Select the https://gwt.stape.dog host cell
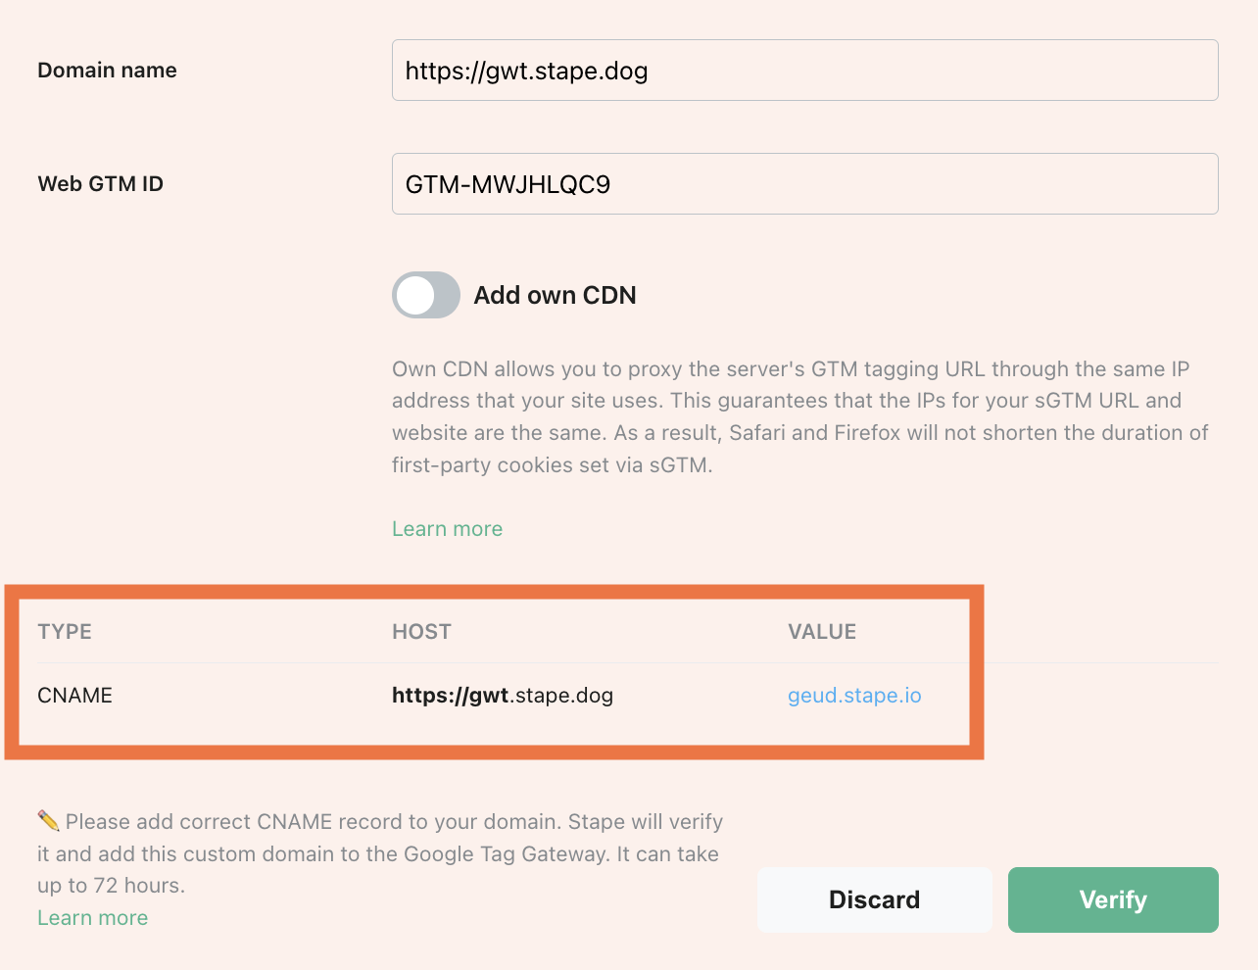 click(503, 696)
